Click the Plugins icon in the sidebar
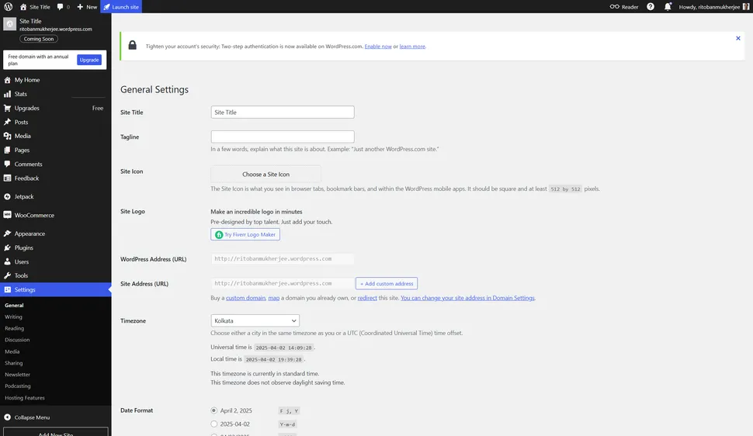The height and width of the screenshot is (436, 753). point(8,247)
